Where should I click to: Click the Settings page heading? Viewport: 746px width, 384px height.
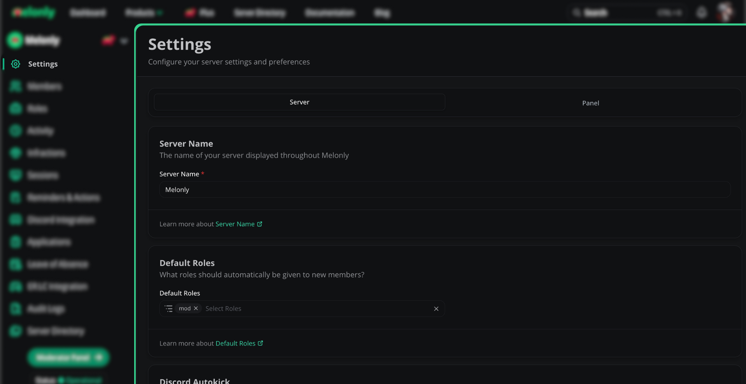click(x=180, y=44)
